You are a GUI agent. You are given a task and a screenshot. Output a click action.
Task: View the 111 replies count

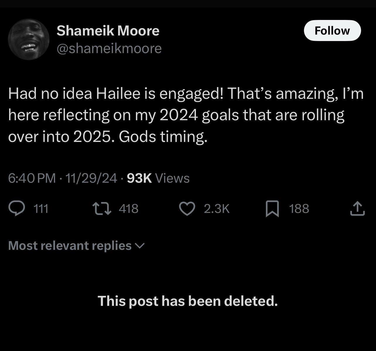pyautogui.click(x=41, y=208)
